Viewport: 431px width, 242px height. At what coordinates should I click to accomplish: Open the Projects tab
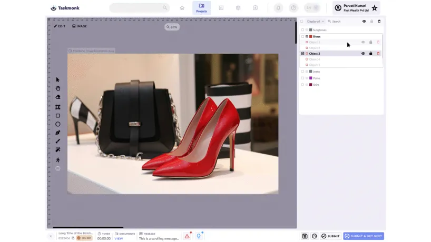coord(201,8)
